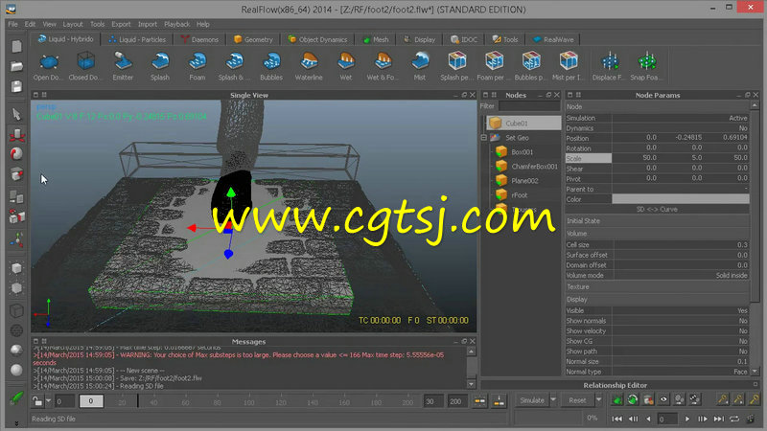
Task: Jump to the last frame
Action: pos(718,419)
